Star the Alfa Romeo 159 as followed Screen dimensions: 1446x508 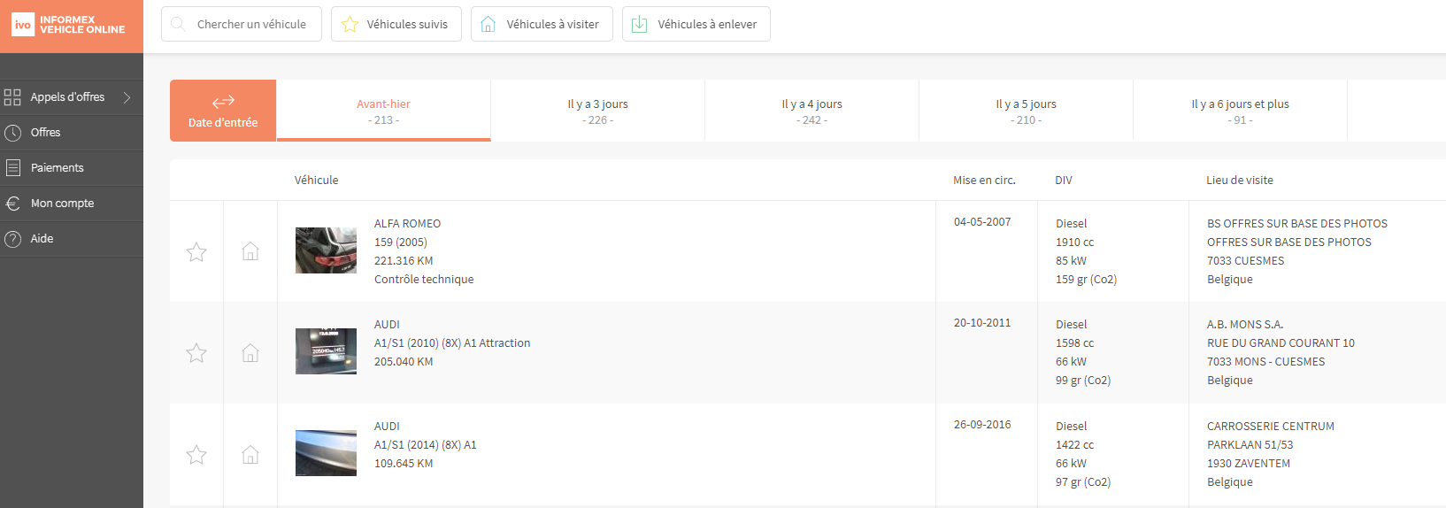(x=196, y=252)
